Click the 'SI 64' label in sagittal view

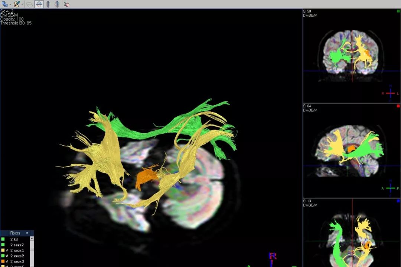pos(307,106)
